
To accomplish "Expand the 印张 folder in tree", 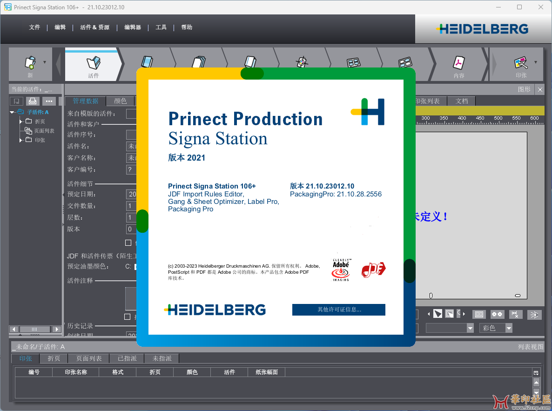I will point(21,140).
